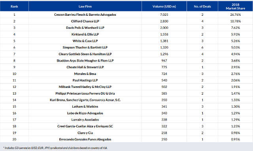253x151 pixels.
Task: Click the volume value 775
Action: 164,67
